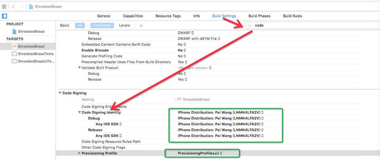Viewport: 380px width, 161px height.
Task: Select the Levels view mode
Action: click(125, 25)
